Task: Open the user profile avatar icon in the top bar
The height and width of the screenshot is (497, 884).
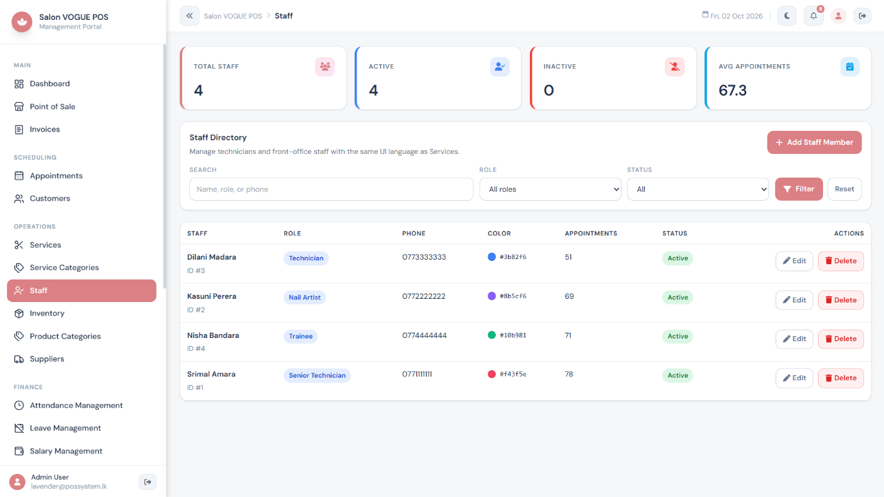Action: (x=838, y=16)
